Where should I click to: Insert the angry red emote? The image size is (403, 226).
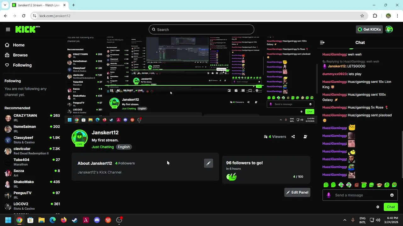356,185
